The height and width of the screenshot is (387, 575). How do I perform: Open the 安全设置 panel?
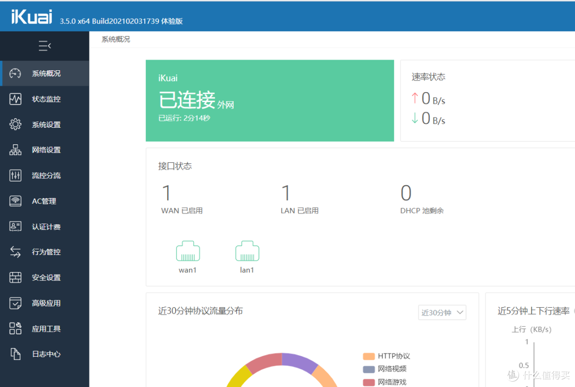pyautogui.click(x=45, y=277)
